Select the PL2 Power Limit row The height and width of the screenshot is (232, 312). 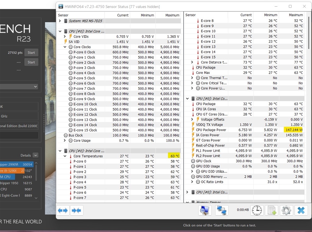point(244,156)
